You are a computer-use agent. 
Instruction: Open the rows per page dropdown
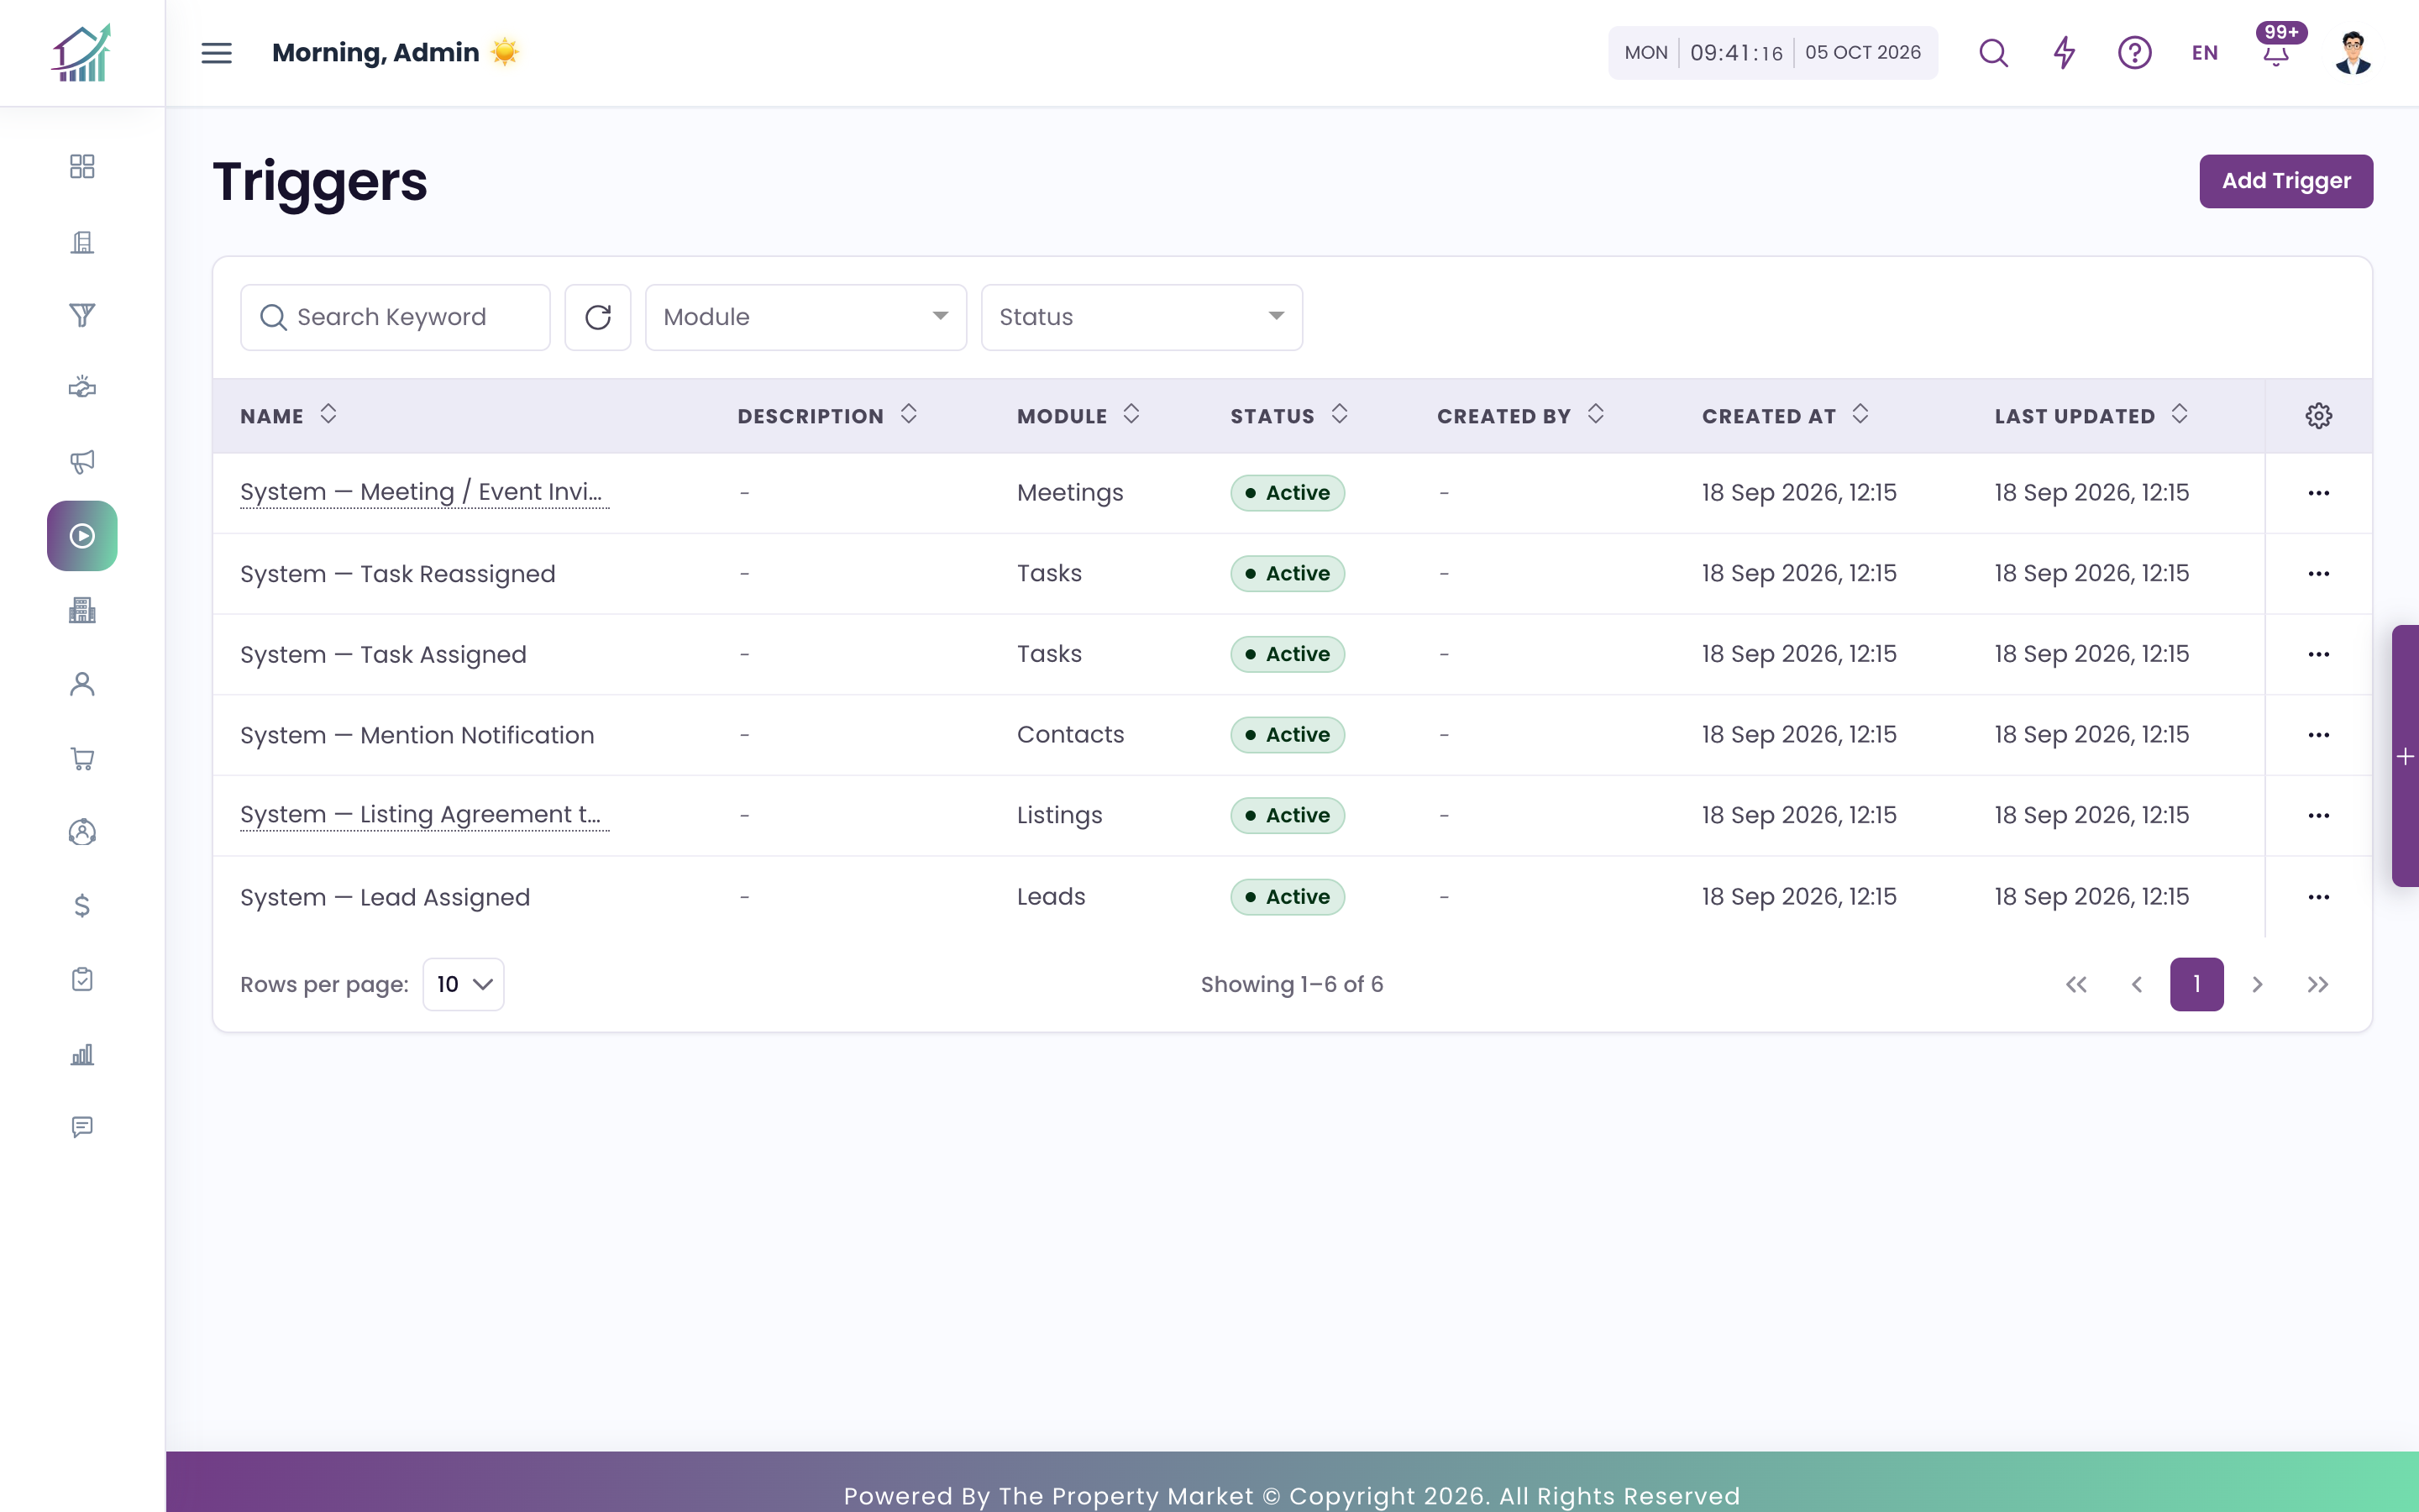coord(463,984)
